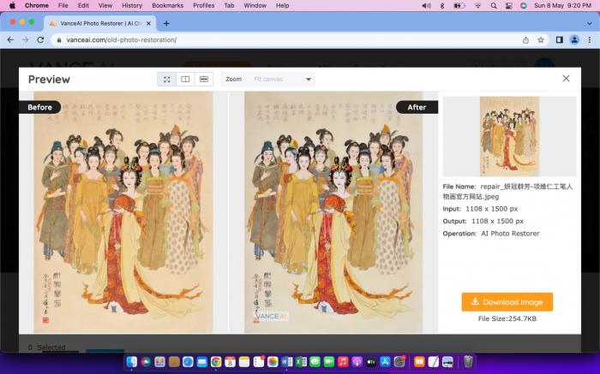This screenshot has height=374, width=600.
Task: Open Podcasts from the dock
Action: pos(357,361)
